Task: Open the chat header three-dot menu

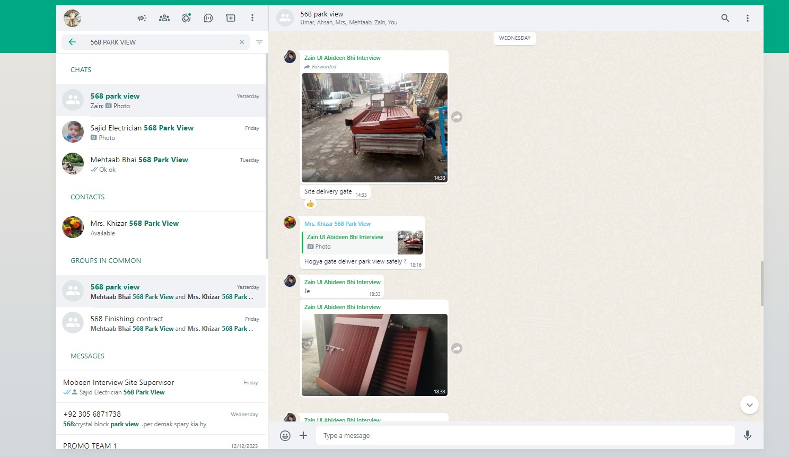Action: tap(748, 18)
